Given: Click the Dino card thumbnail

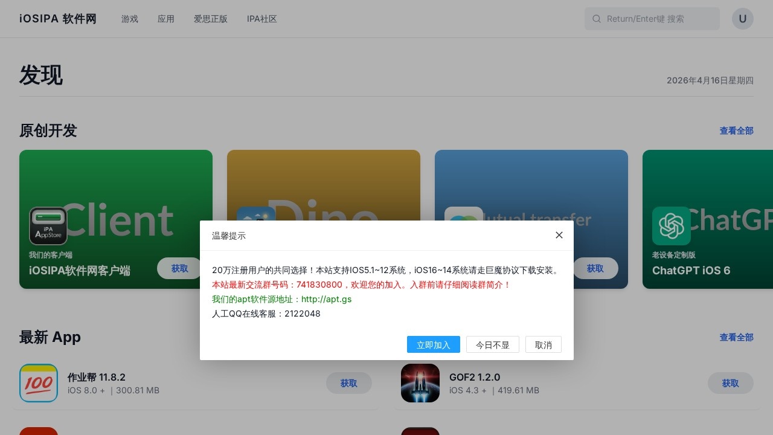Looking at the screenshot, I should (x=323, y=181).
